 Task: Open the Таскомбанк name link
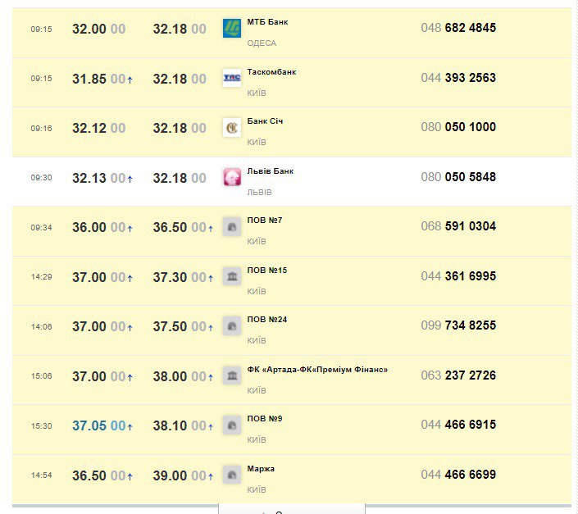pos(271,72)
